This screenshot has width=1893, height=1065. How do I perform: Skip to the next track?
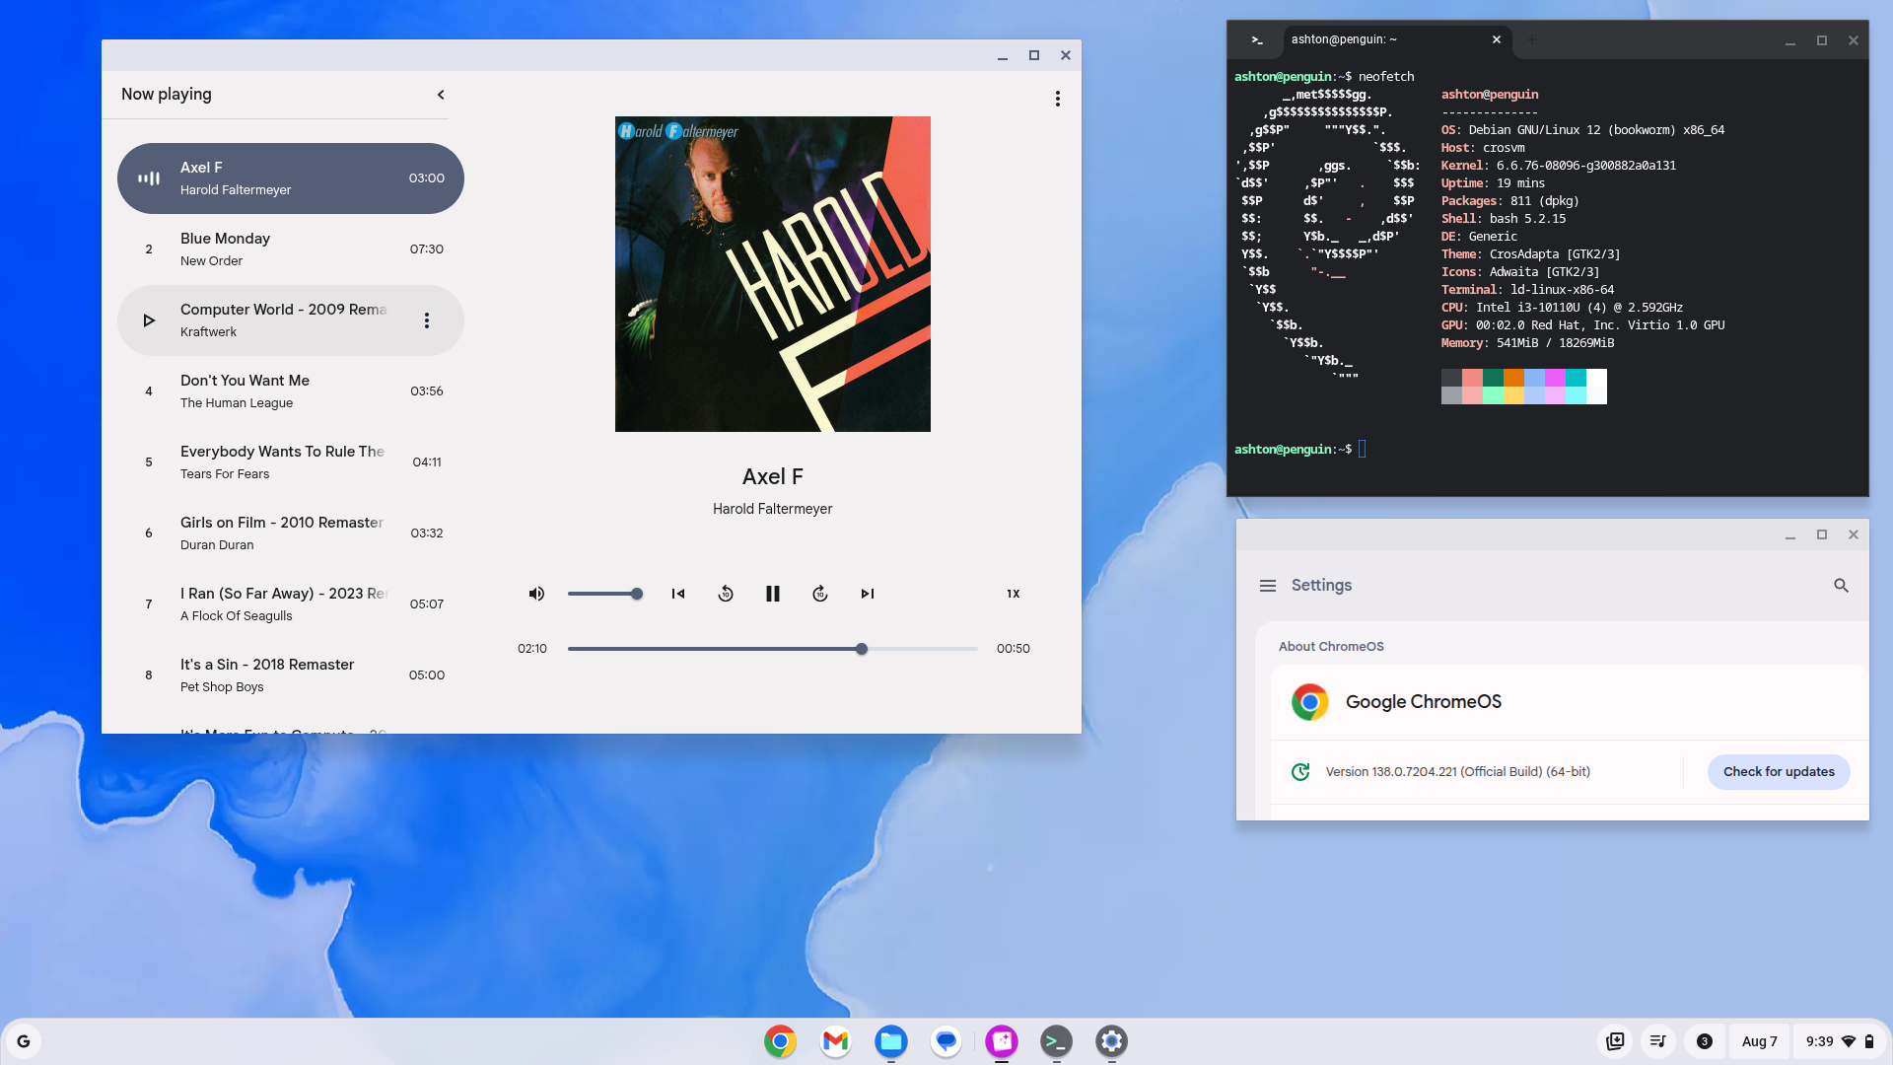[x=868, y=594]
